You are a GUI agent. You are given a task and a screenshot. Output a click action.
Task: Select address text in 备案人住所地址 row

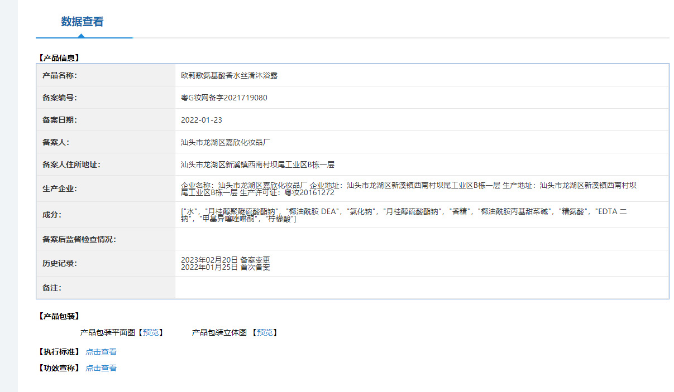point(257,164)
